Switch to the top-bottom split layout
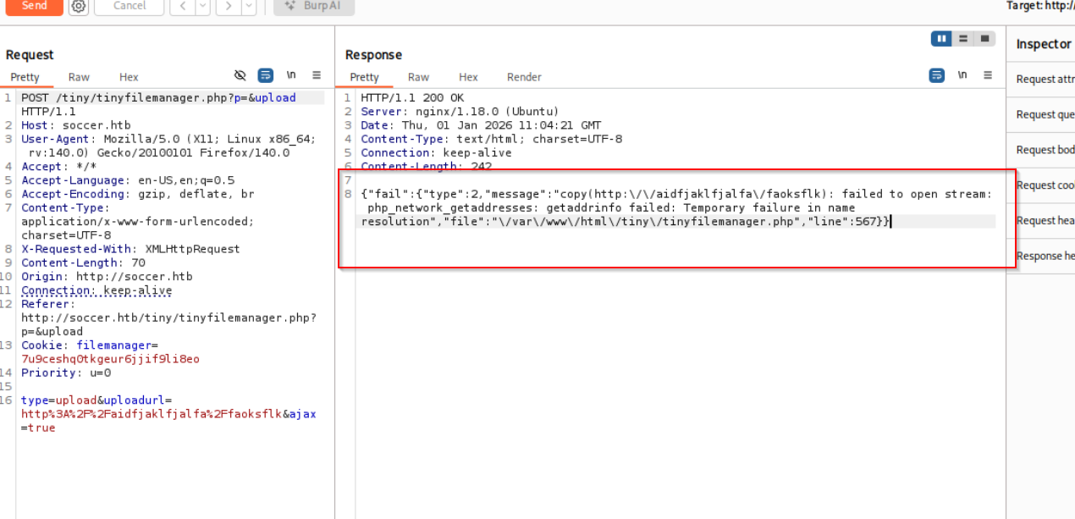 pos(963,39)
